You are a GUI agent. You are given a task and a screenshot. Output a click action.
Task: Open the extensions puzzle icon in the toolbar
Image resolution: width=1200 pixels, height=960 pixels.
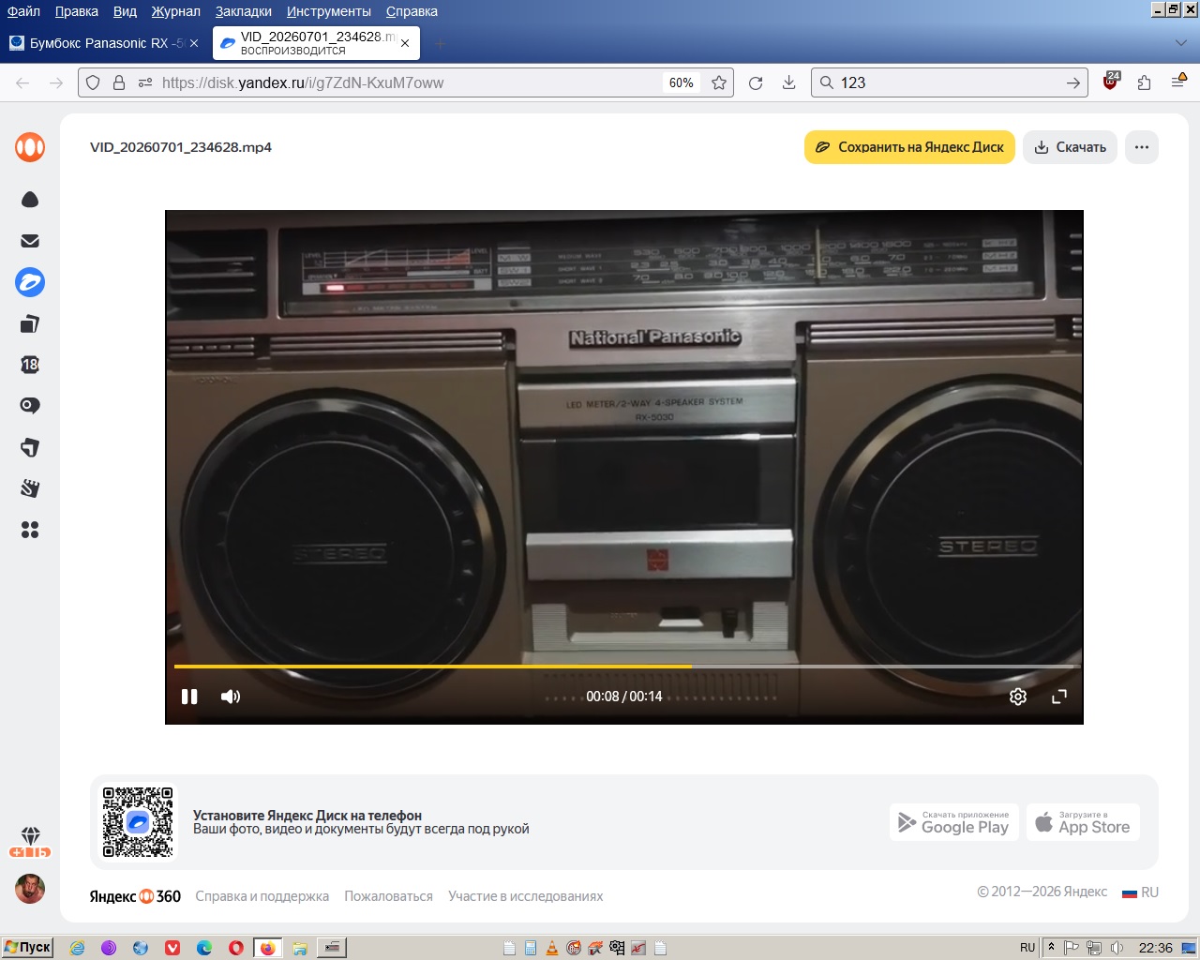click(1144, 82)
